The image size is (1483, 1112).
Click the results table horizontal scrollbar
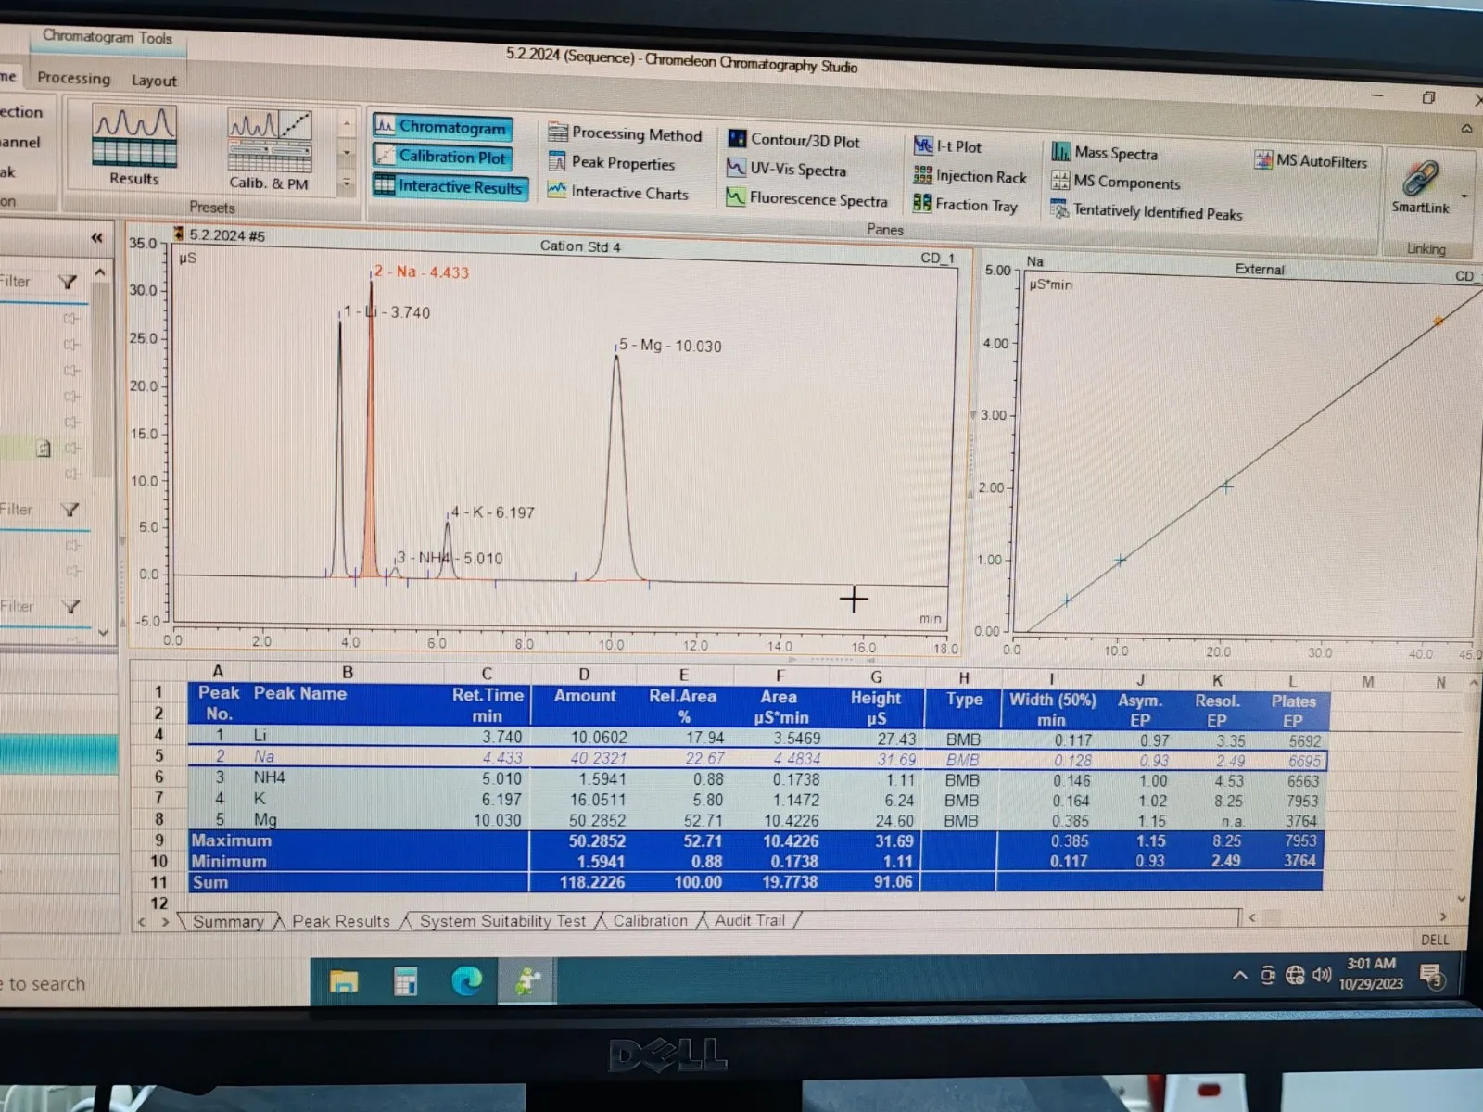coord(1344,917)
